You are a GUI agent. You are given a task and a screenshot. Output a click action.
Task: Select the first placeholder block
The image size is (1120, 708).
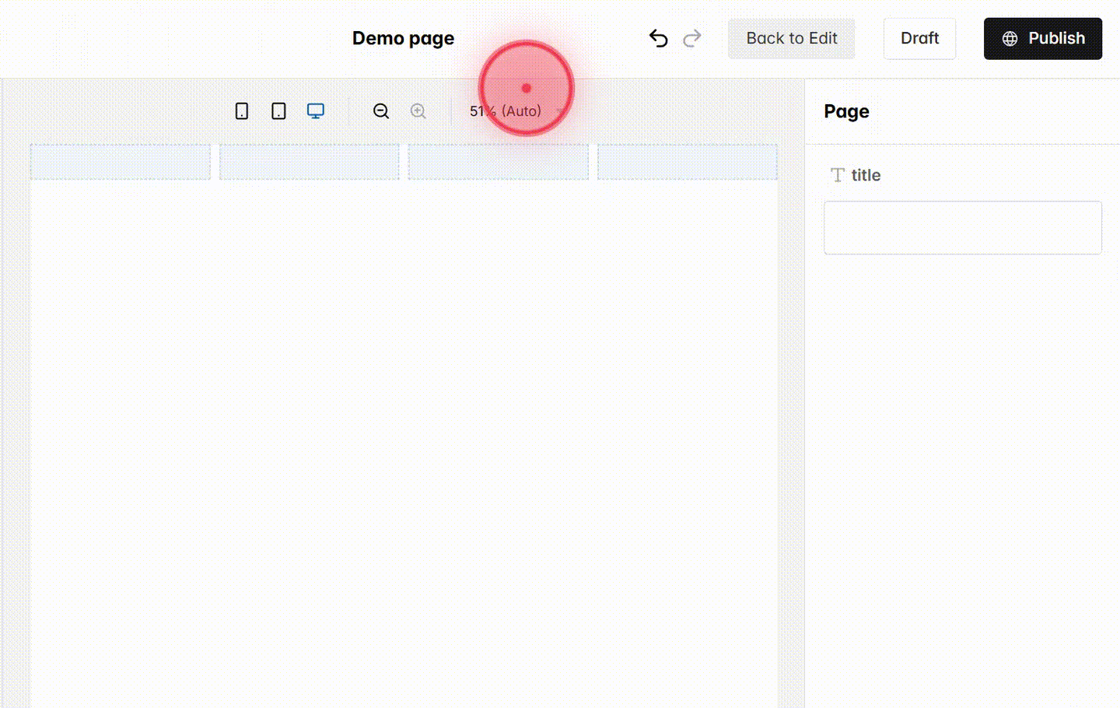pyautogui.click(x=120, y=162)
